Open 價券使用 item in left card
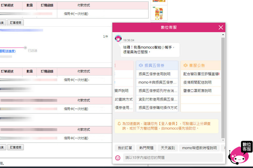The height and width of the screenshot is (168, 253). tap(124, 108)
